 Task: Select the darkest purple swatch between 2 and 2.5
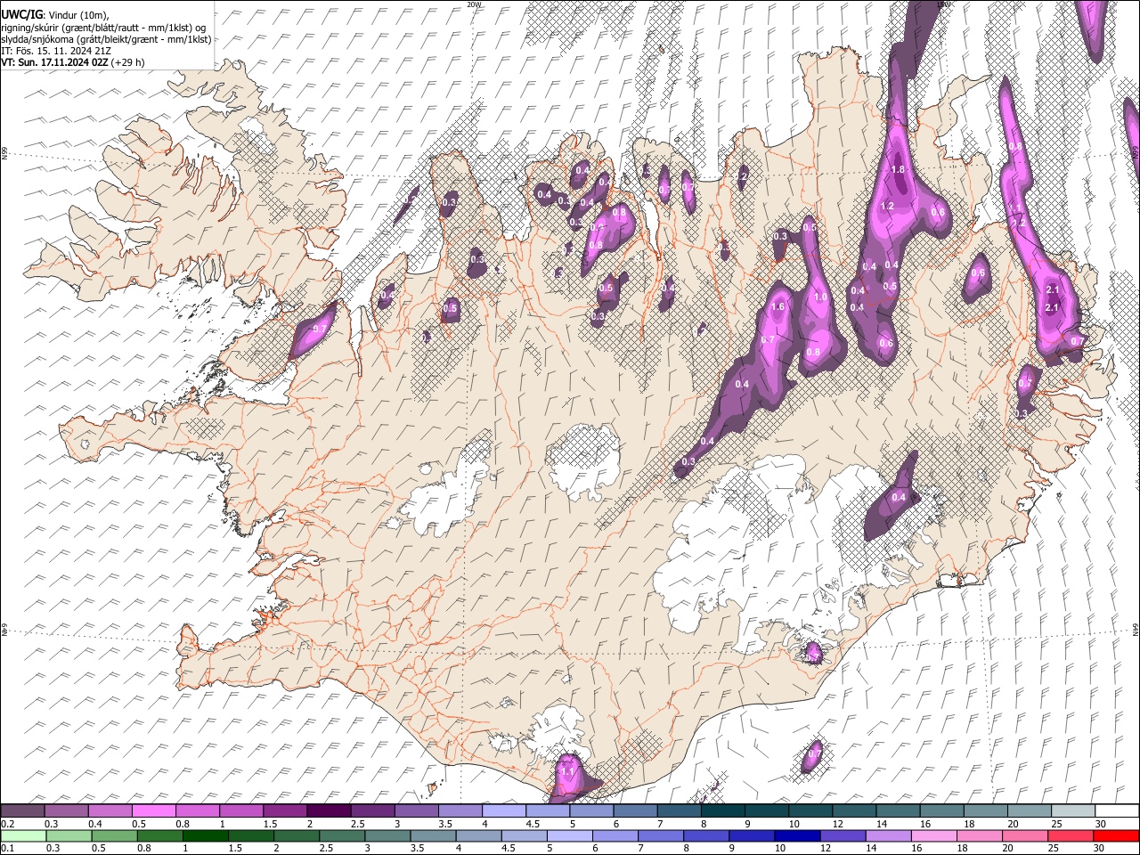(328, 810)
